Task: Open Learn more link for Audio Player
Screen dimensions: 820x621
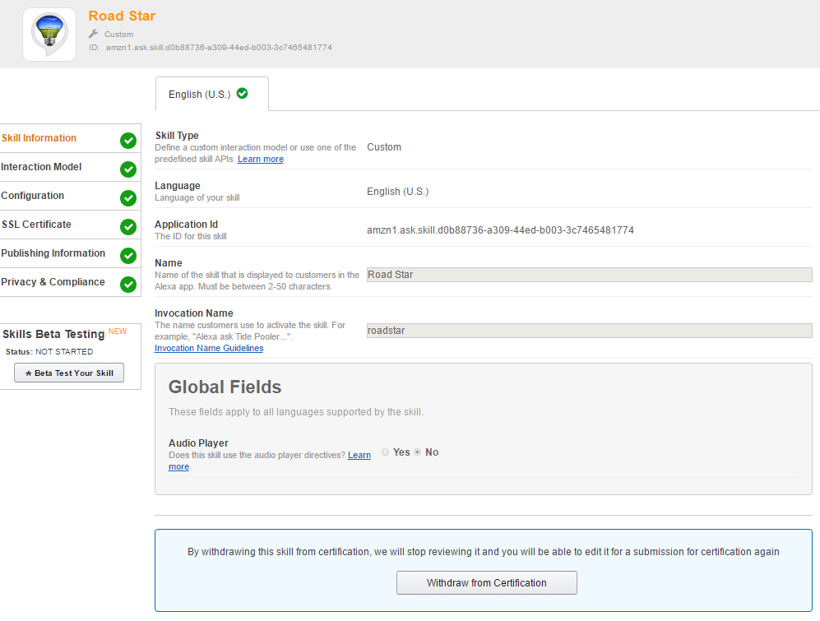Action: [359, 455]
